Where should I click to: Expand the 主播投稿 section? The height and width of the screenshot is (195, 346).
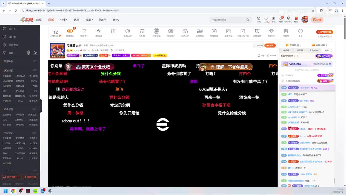tap(293, 45)
